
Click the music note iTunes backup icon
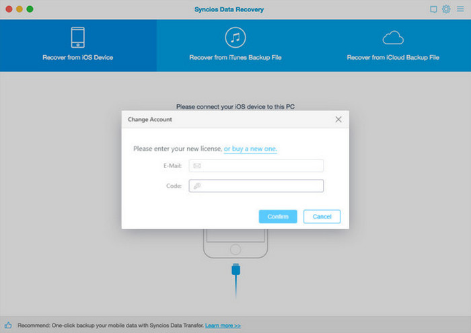pyautogui.click(x=235, y=37)
